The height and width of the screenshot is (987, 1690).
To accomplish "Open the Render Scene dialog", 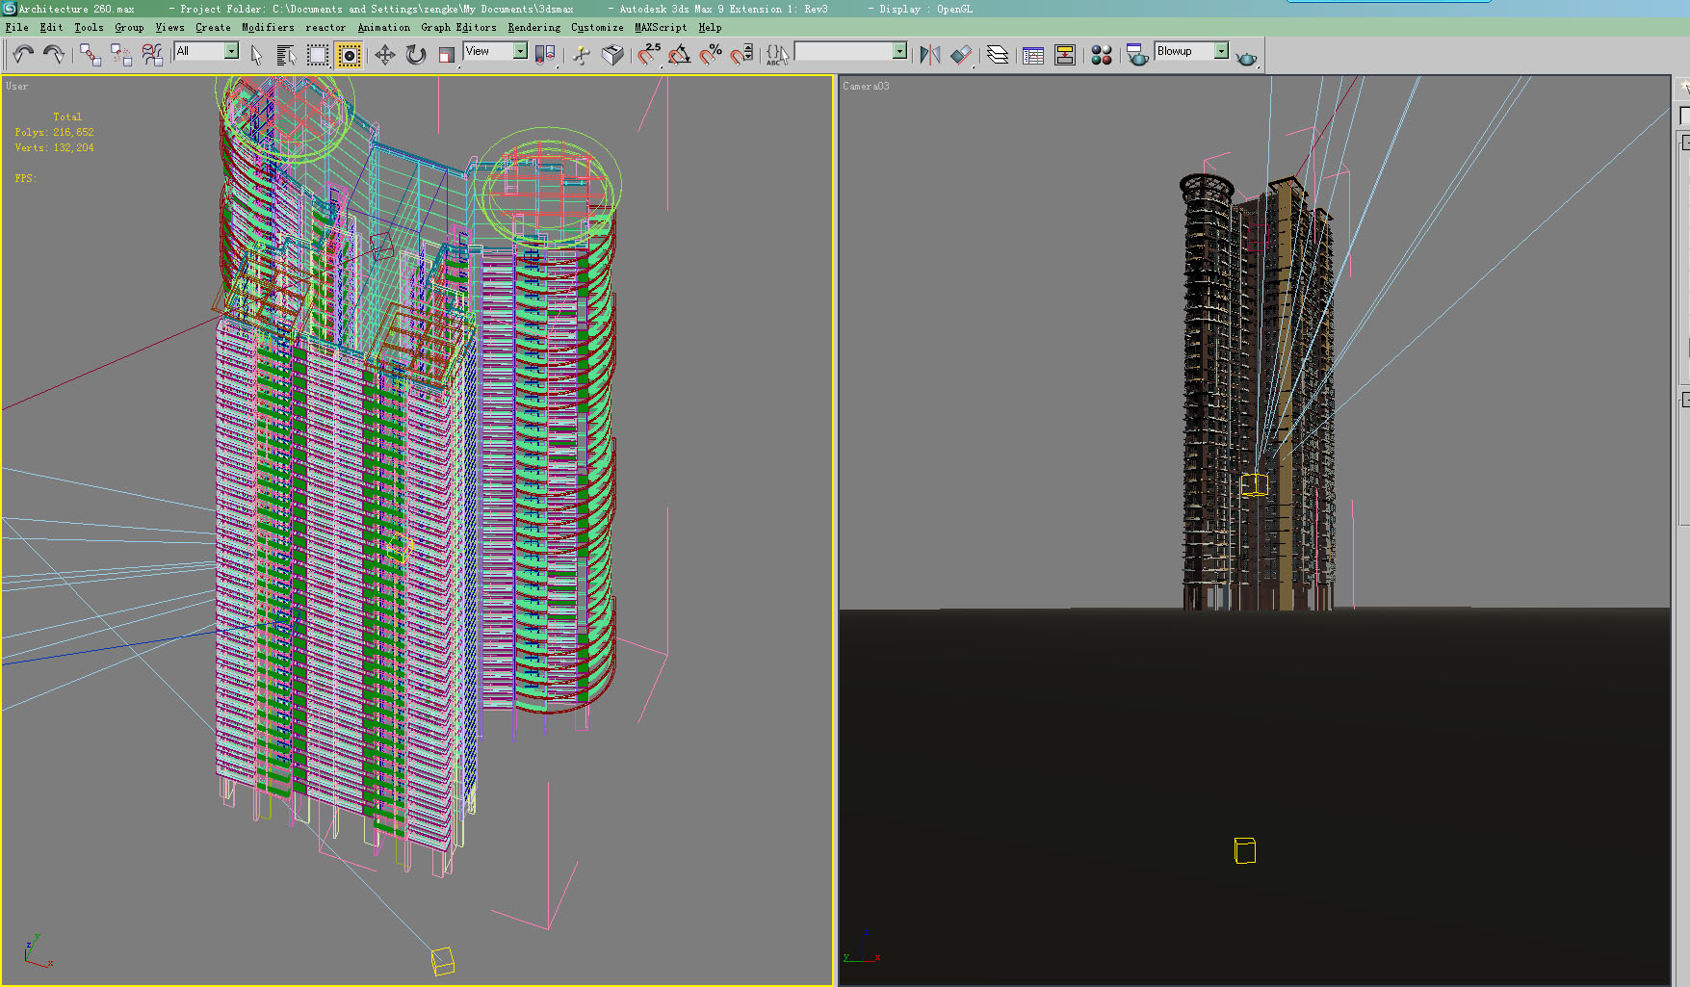I will coord(1138,55).
